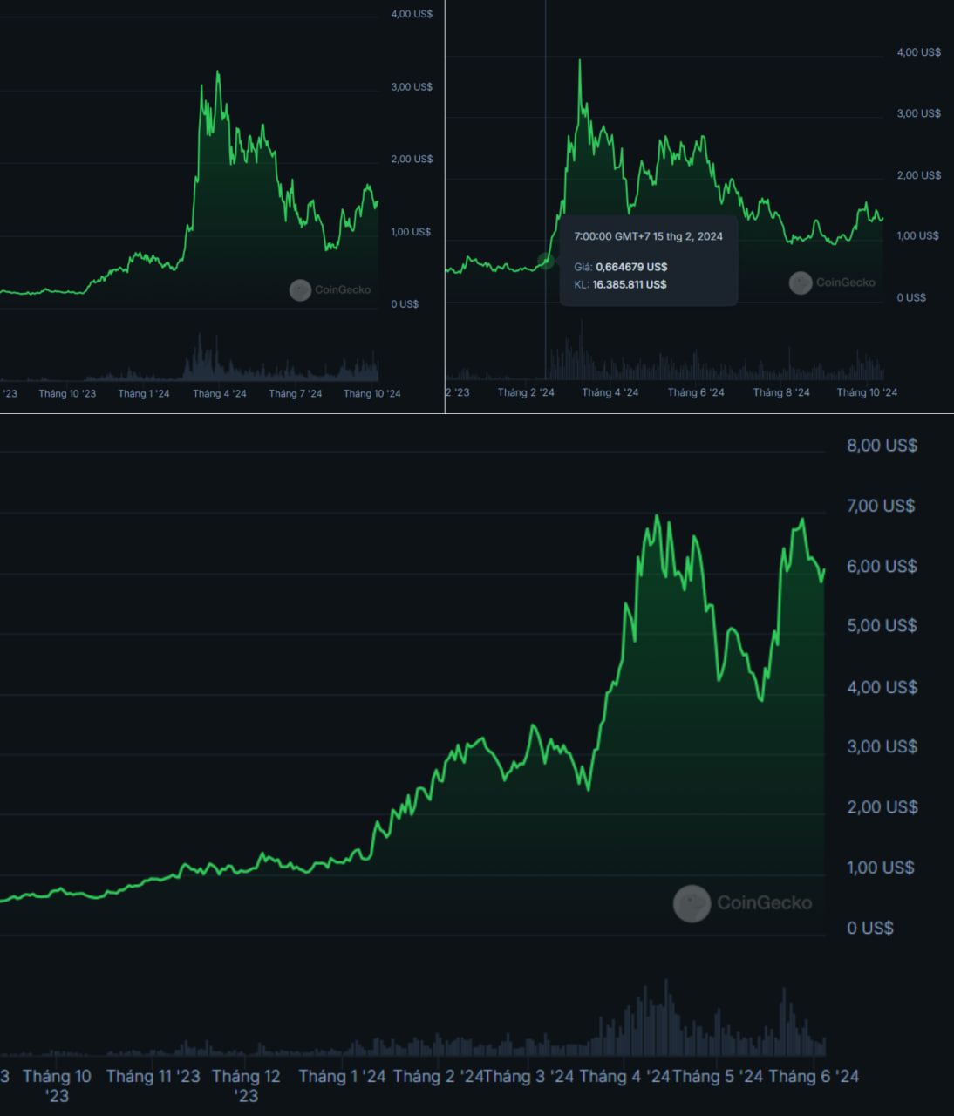Click the highest price peak in the top-right chart

click(580, 61)
